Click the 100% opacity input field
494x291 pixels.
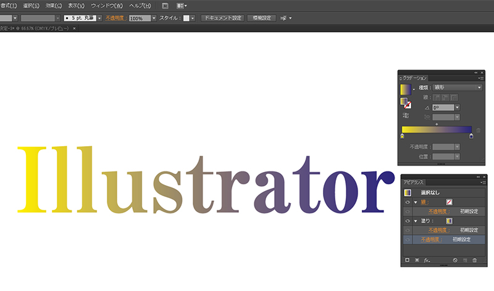click(x=140, y=18)
